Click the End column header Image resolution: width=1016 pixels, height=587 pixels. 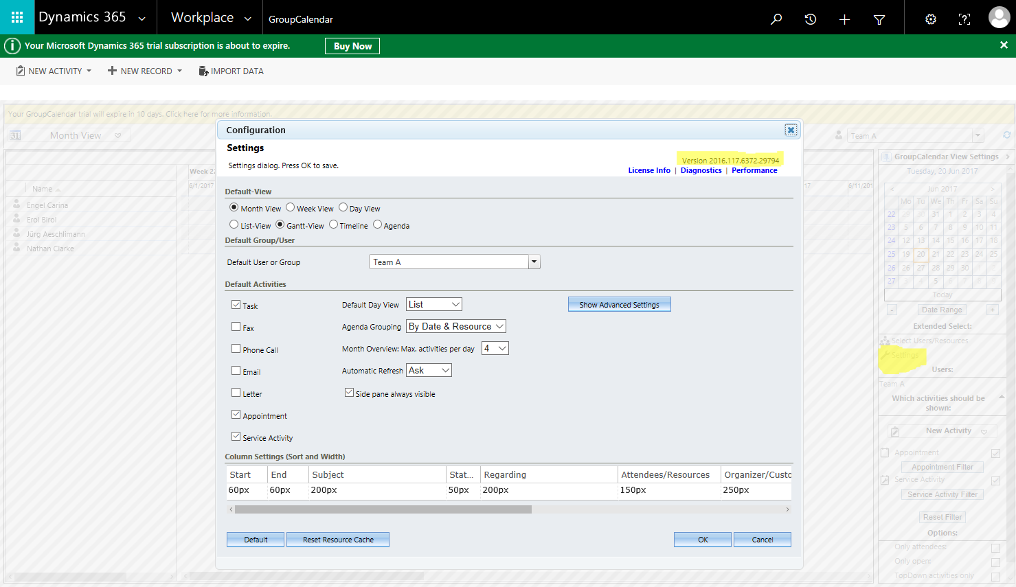288,474
